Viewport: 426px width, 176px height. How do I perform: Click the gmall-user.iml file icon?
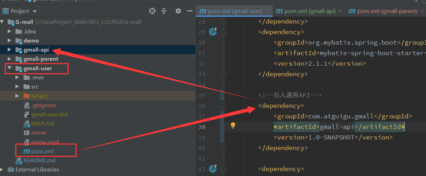27,114
